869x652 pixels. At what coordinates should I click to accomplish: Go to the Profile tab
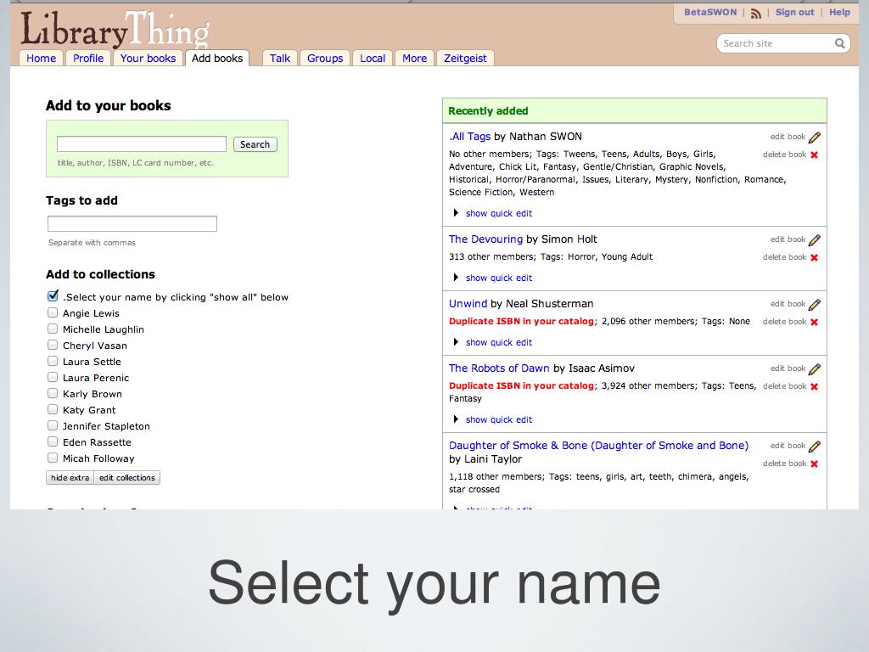click(88, 59)
